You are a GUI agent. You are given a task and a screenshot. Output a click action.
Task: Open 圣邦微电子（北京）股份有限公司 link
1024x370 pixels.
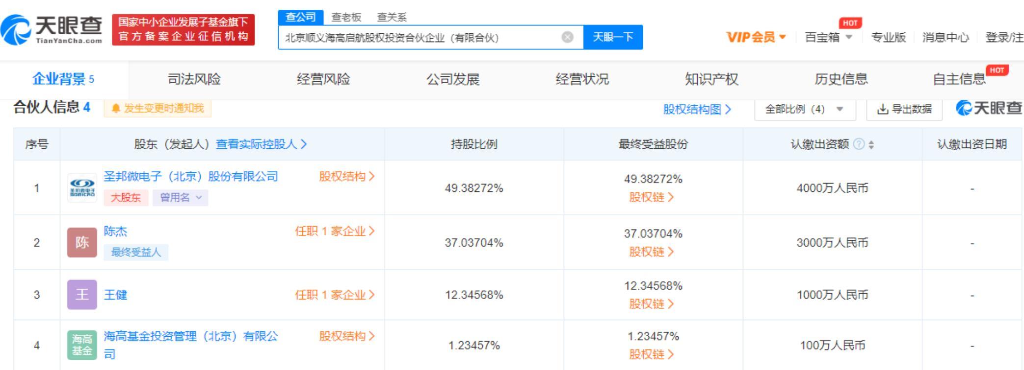pyautogui.click(x=191, y=176)
